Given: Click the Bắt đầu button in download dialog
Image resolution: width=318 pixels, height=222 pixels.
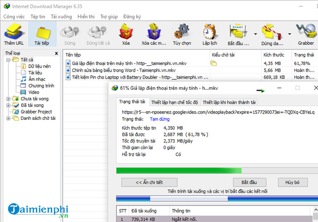Looking at the screenshot, I should [247, 182].
